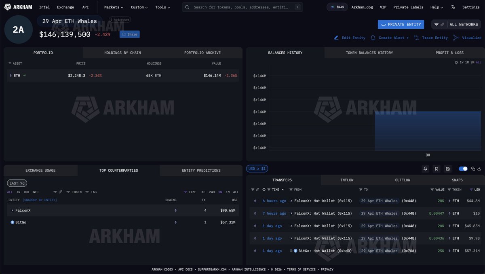Click the 2 Addresses badge
Viewport: 485px width, 274px height.
coord(120,19)
